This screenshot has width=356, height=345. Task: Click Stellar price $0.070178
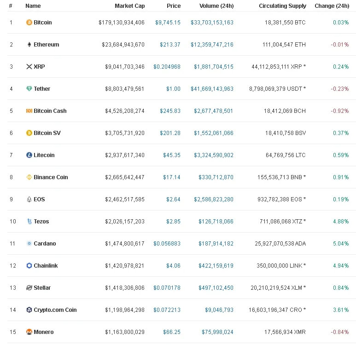(x=167, y=288)
